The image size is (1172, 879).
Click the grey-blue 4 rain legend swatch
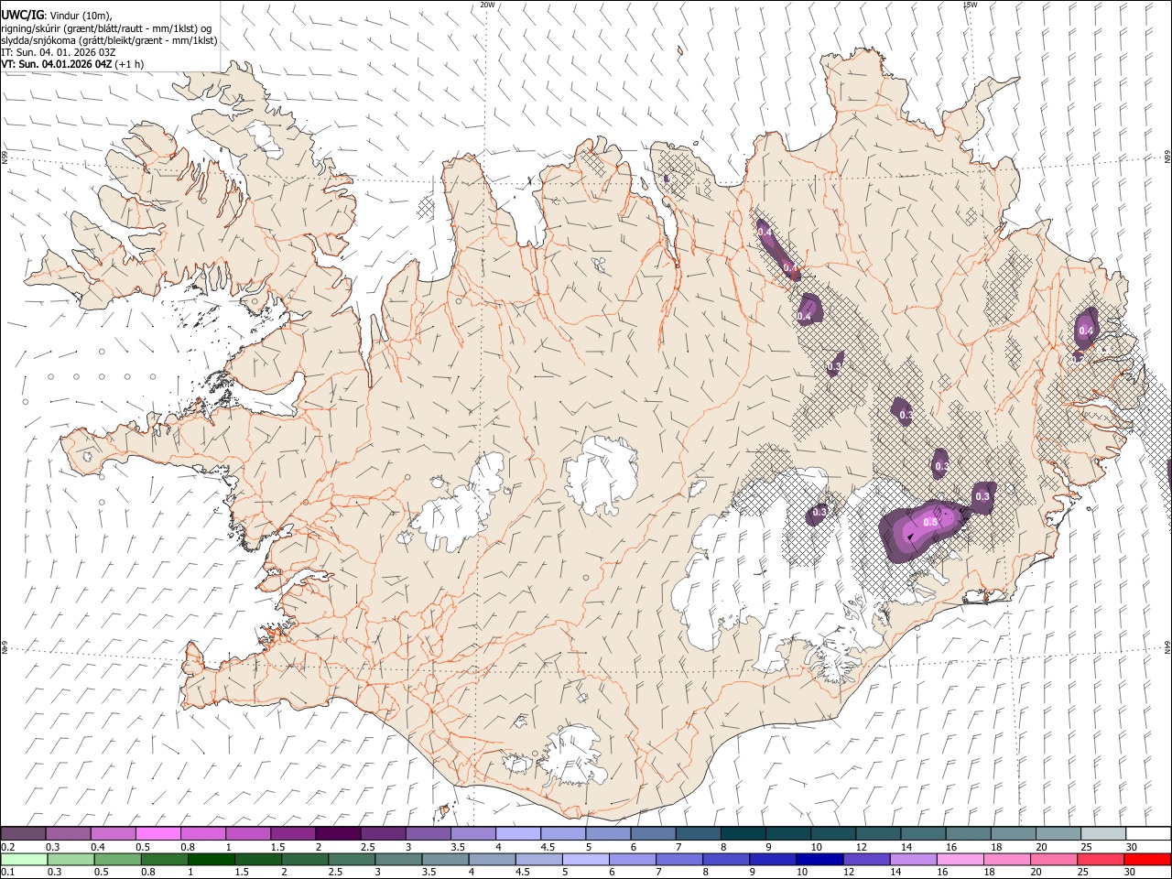(x=492, y=859)
